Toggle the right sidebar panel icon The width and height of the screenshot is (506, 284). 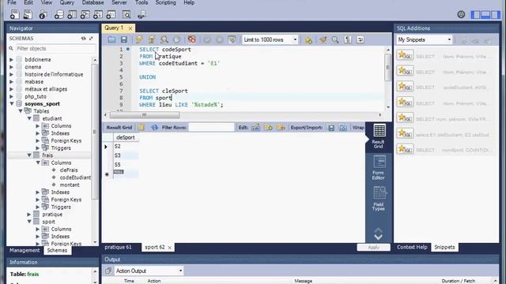point(495,14)
